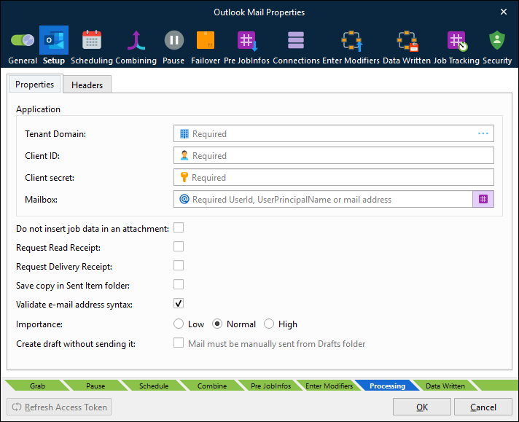The image size is (519, 422).
Task: Click the person icon in Client ID field
Action: (x=184, y=155)
